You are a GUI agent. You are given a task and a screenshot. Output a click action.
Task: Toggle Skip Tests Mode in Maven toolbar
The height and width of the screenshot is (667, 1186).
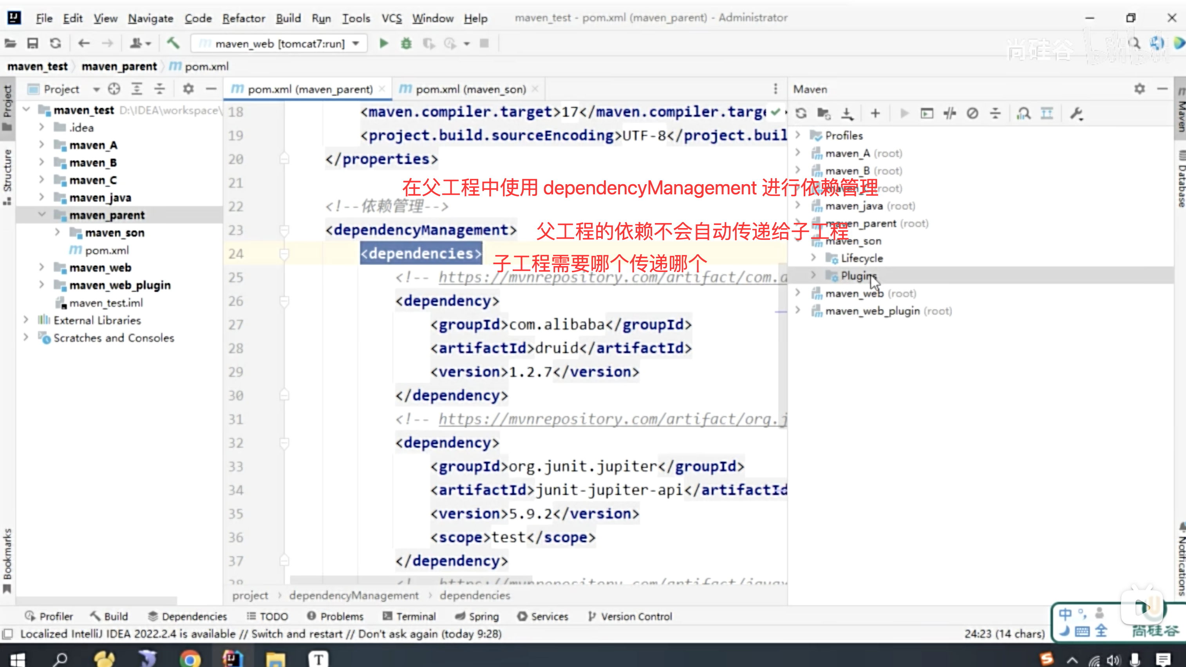click(973, 113)
